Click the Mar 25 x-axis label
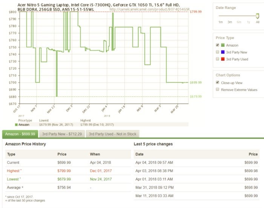 pos(175,109)
